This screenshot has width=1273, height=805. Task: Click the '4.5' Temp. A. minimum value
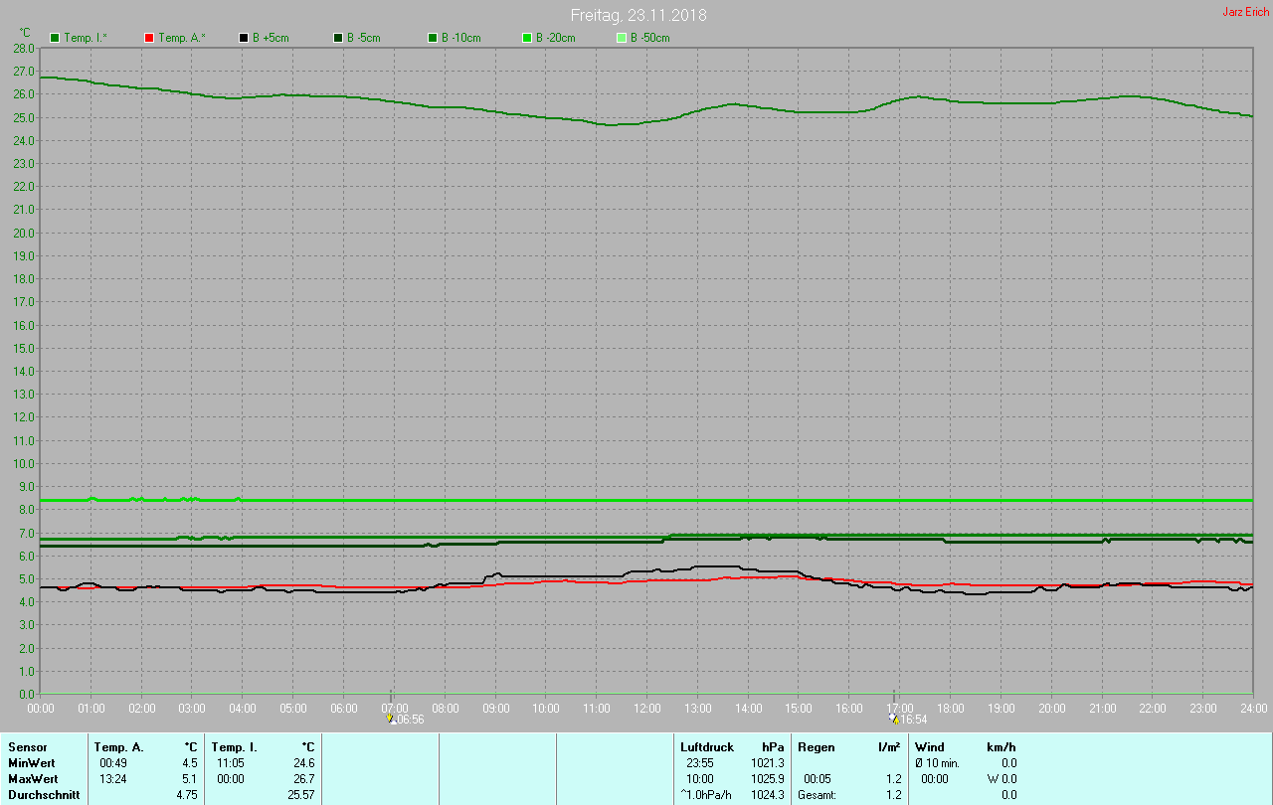click(188, 763)
